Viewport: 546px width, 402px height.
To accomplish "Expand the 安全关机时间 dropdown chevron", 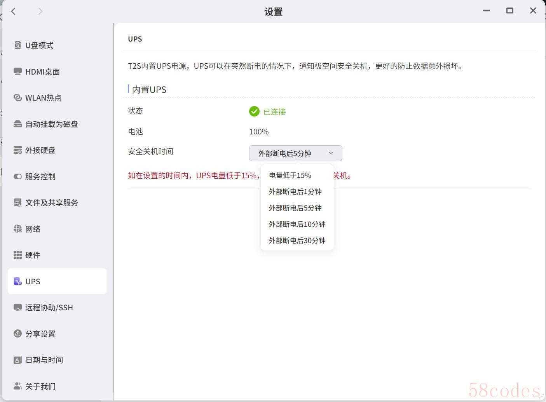I will (x=331, y=153).
